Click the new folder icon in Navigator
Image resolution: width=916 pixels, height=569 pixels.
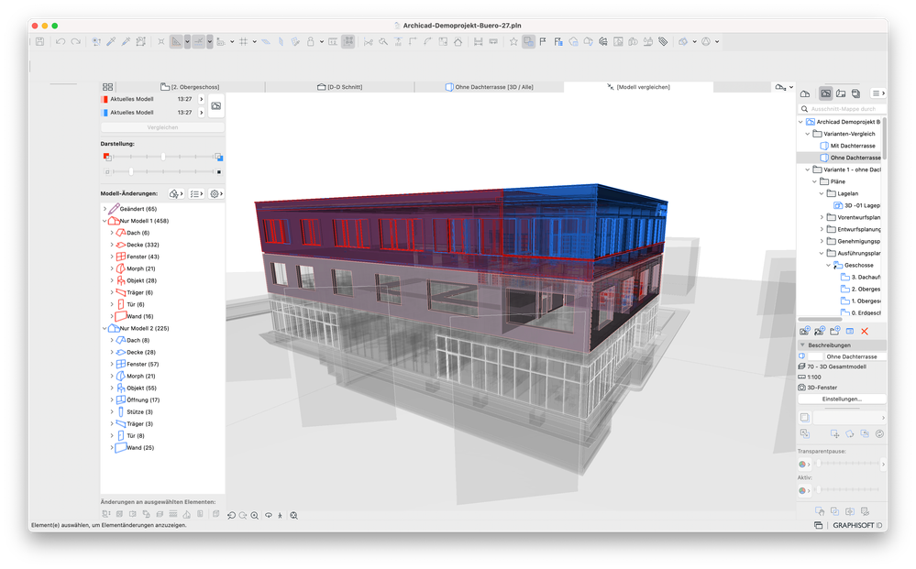(x=834, y=332)
